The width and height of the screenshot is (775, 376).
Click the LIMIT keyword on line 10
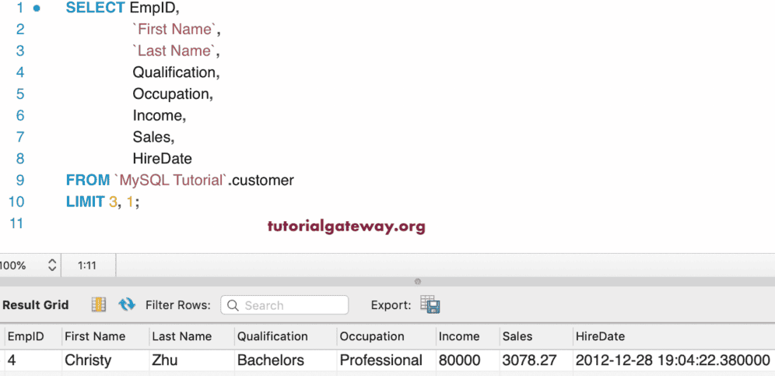pos(85,202)
